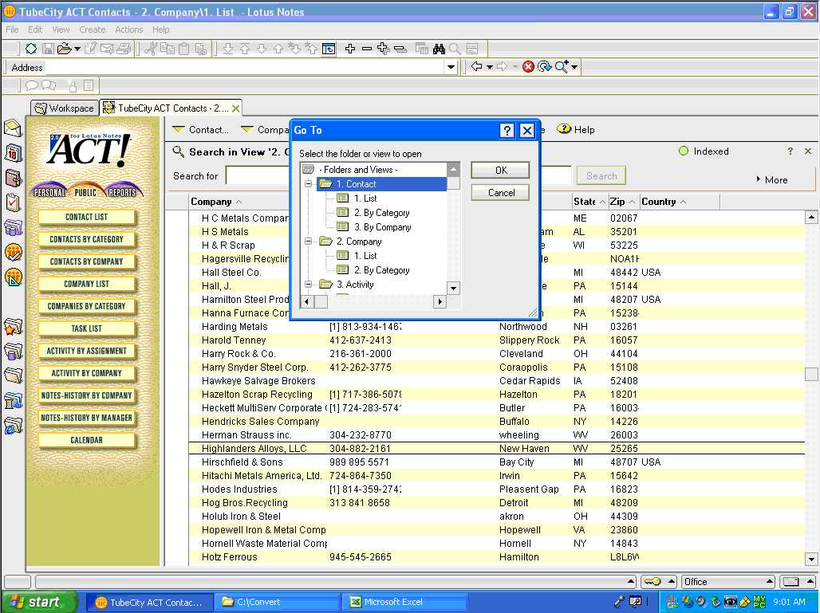Open the Contact action dropdown
820x613 pixels.
point(200,130)
